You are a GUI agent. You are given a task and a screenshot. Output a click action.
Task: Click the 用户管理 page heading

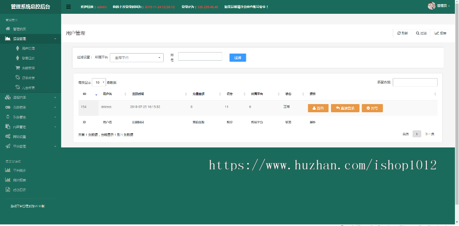tap(75, 33)
